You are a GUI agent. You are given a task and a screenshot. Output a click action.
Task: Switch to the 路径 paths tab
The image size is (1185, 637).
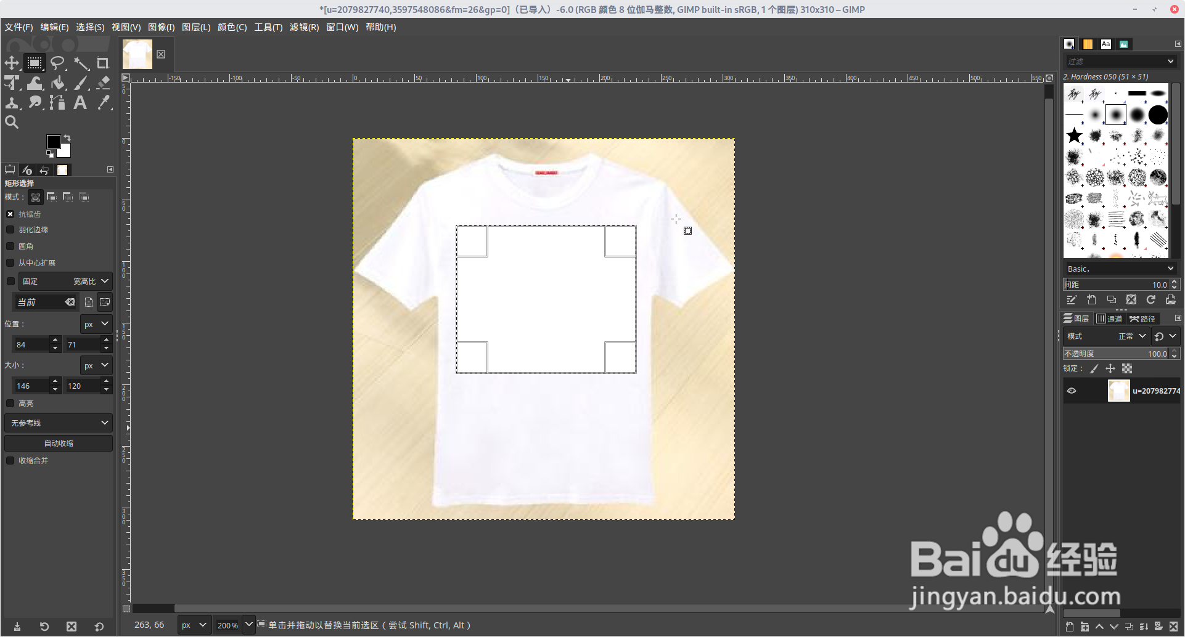click(1143, 318)
